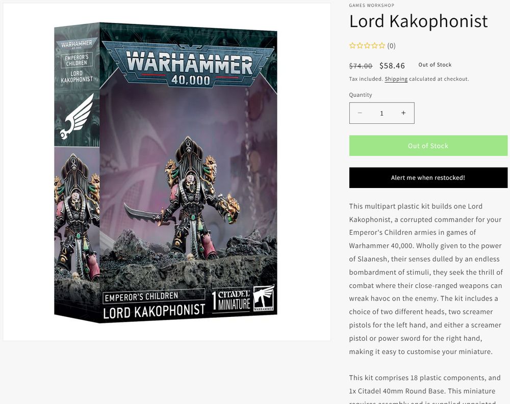Click the second rating star
This screenshot has height=404, width=510.
pos(360,45)
